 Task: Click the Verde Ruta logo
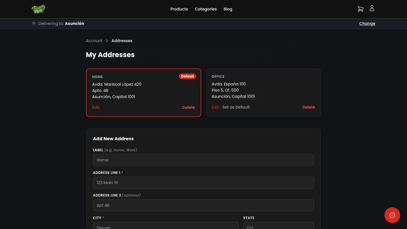38,9
